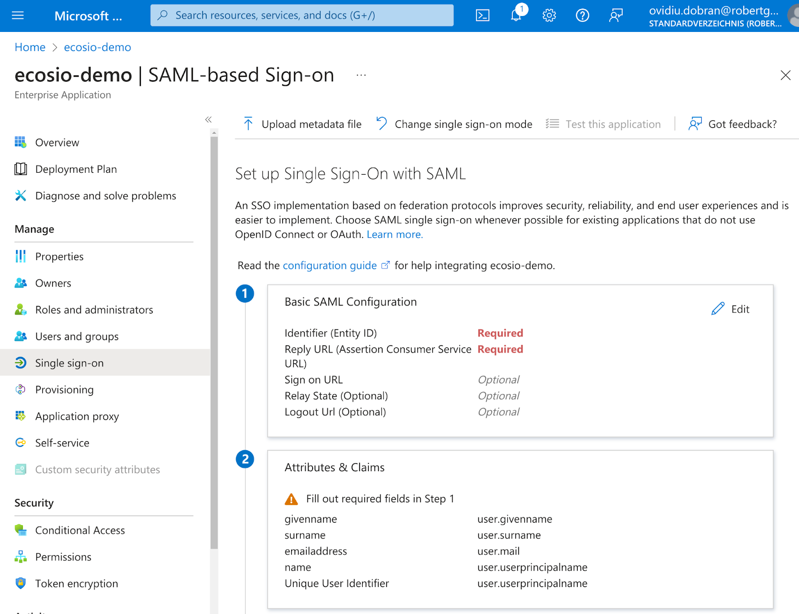Click the emailaddress claim name
Viewport: 799px width, 614px height.
pyautogui.click(x=316, y=551)
